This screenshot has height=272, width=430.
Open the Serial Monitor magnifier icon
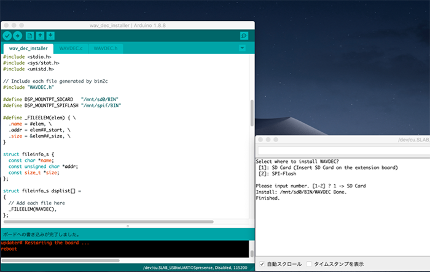click(244, 36)
